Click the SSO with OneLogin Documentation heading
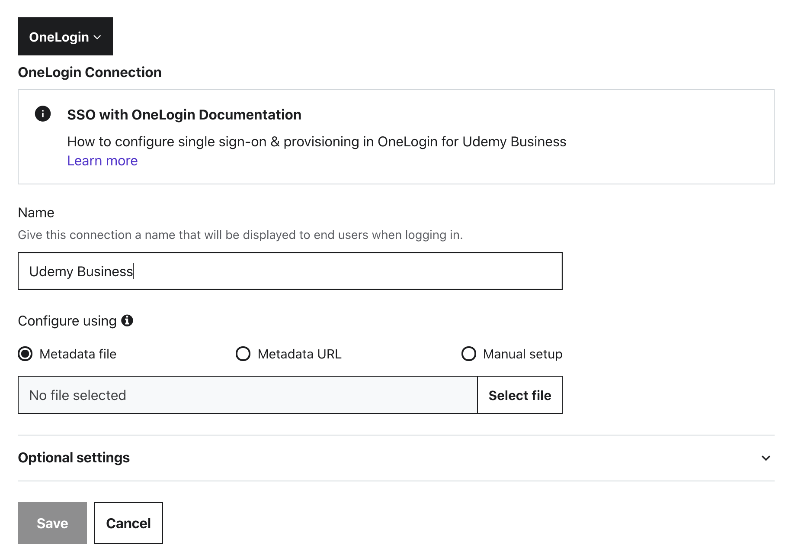This screenshot has width=785, height=555. [x=184, y=115]
